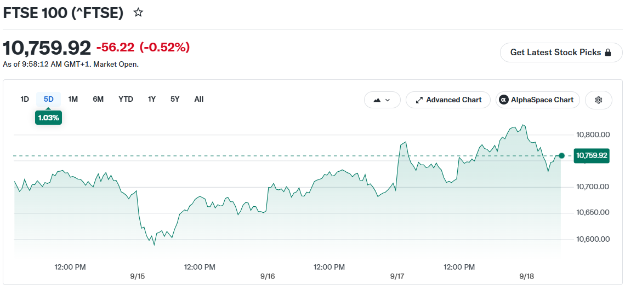Click the Market Open timestamp line
Viewport: 625px width, 285px height.
tap(71, 64)
